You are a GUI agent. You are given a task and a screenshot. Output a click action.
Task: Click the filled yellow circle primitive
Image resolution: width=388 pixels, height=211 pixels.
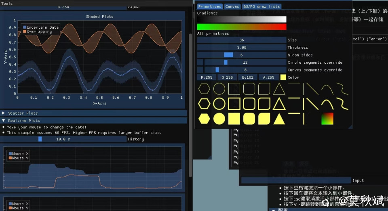tap(219, 119)
